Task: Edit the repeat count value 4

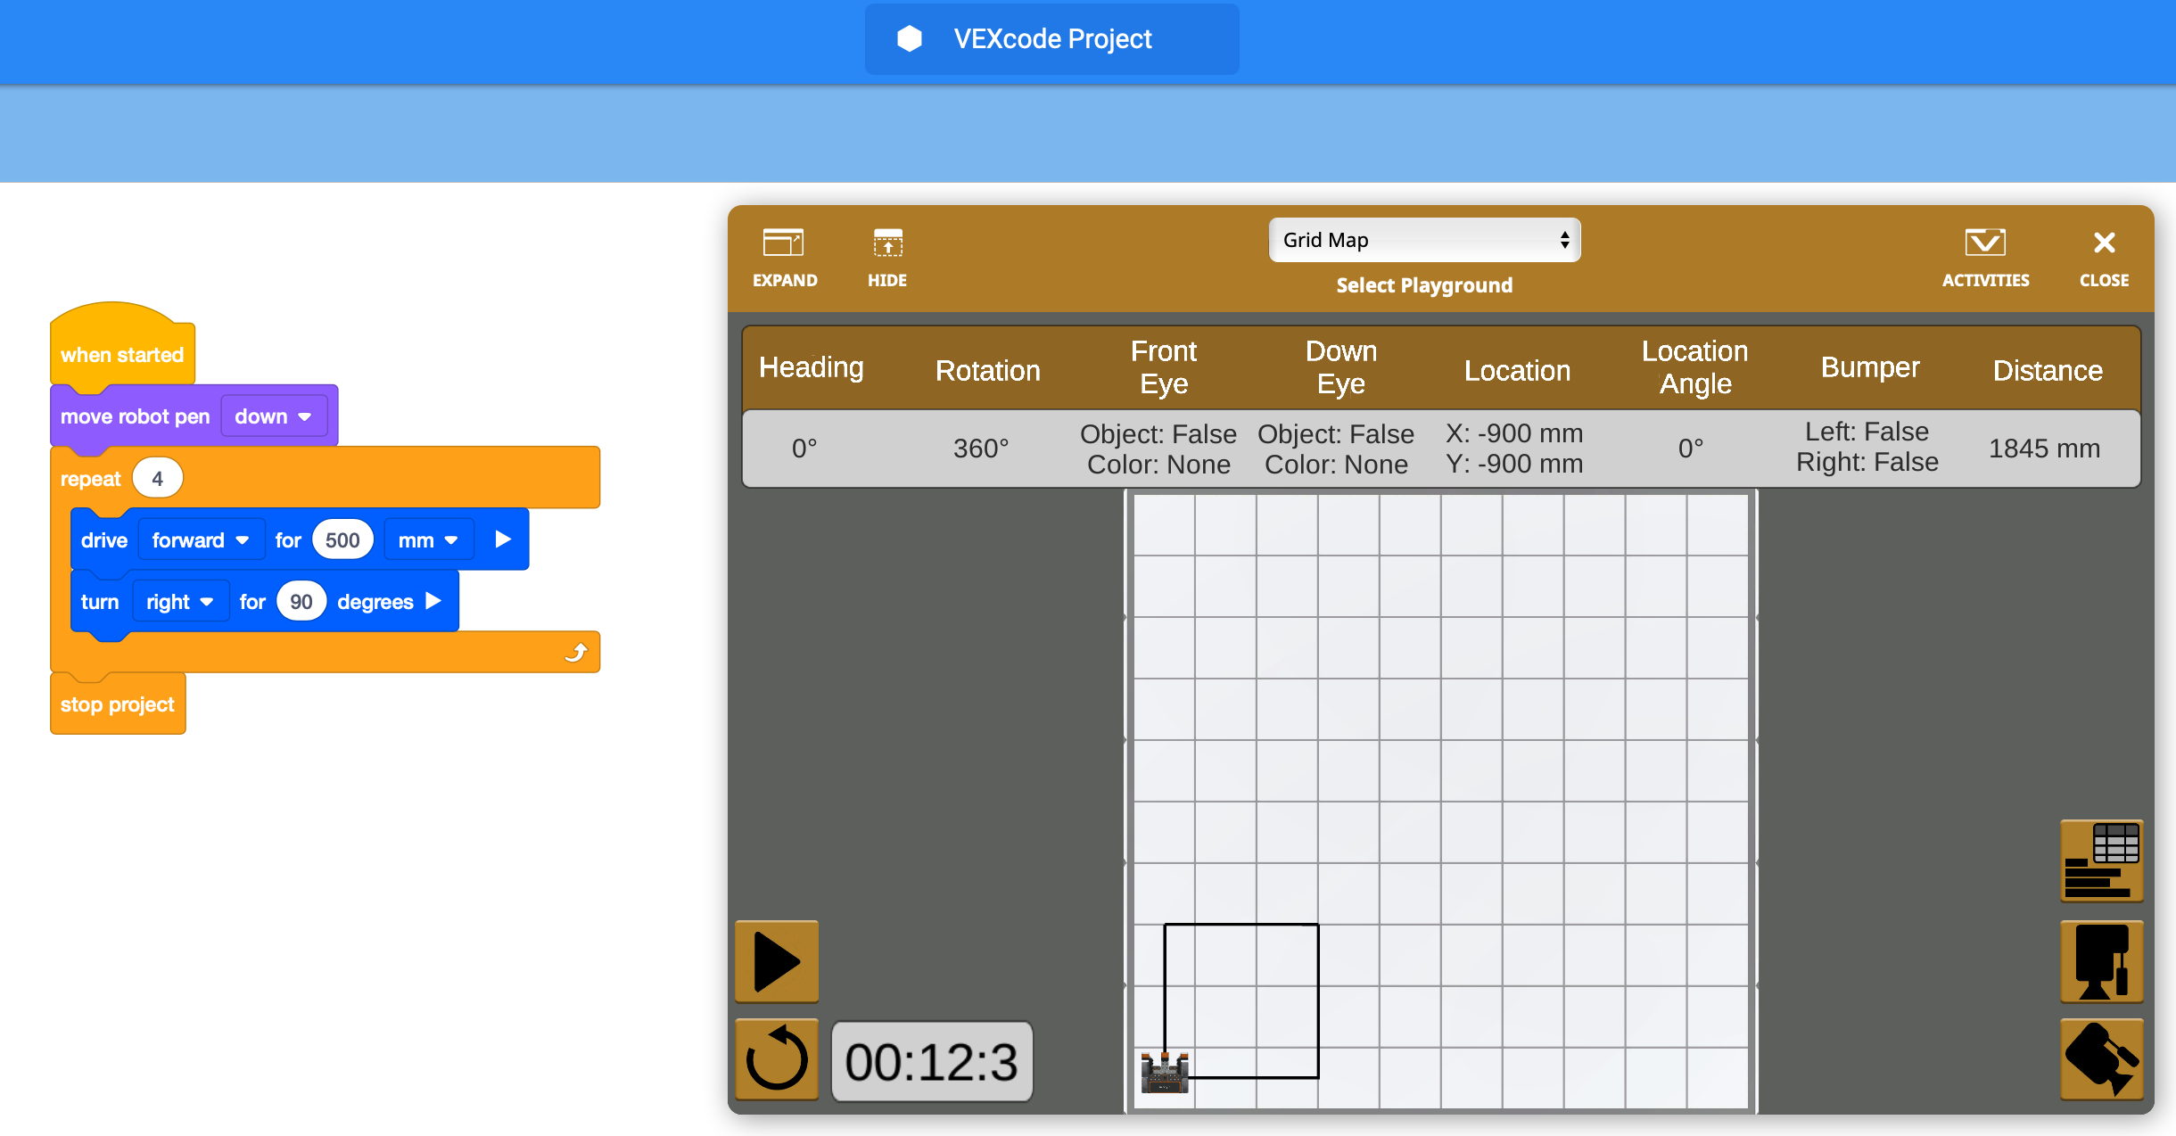Action: [x=157, y=477]
